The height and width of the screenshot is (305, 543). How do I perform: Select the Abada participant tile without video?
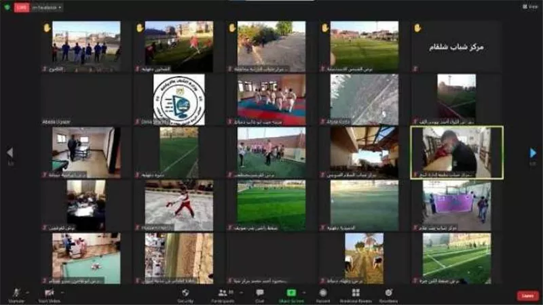tap(87, 100)
